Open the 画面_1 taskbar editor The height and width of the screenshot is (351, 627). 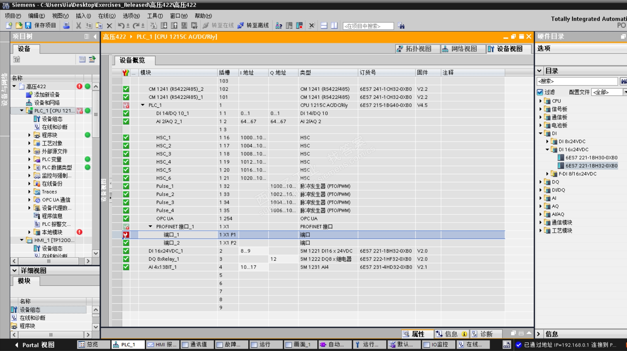pyautogui.click(x=301, y=345)
